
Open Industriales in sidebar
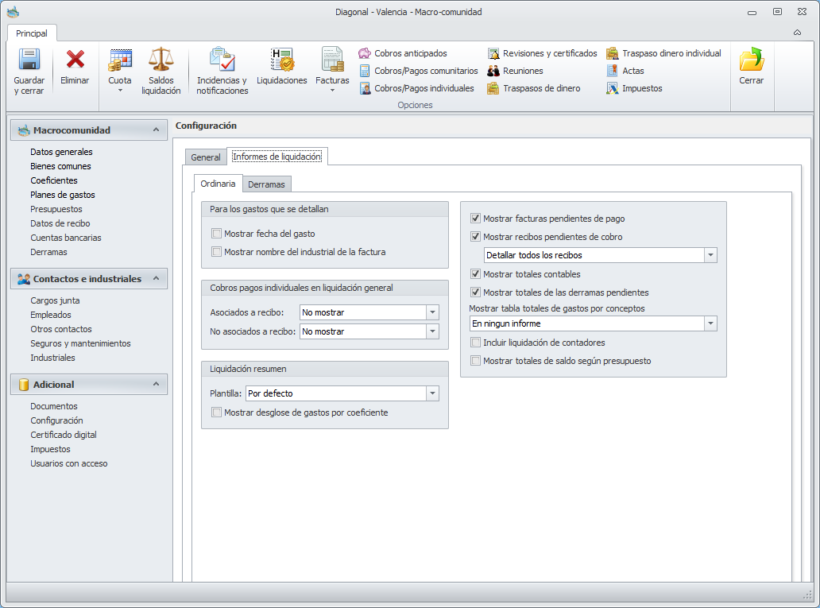coord(52,358)
